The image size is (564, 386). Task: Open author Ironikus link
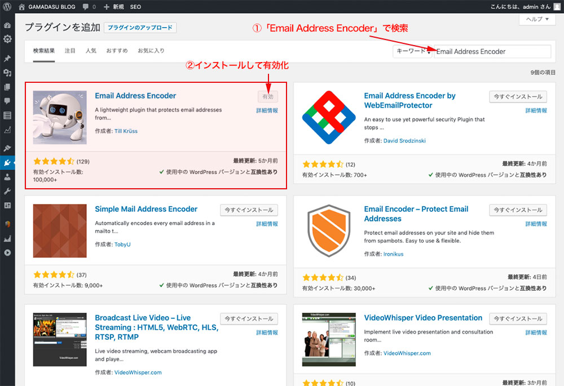pyautogui.click(x=393, y=254)
